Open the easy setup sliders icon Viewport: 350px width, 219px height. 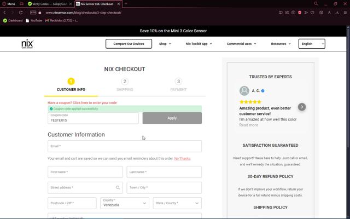point(345,13)
